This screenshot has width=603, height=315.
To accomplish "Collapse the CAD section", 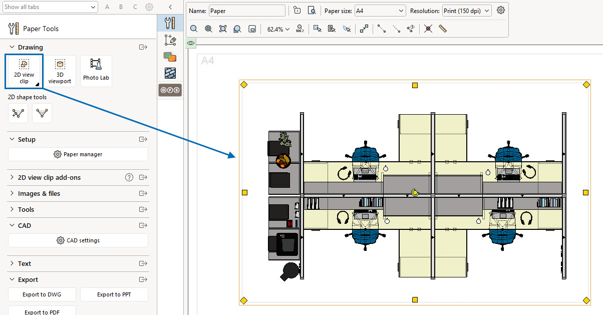I will 12,225.
